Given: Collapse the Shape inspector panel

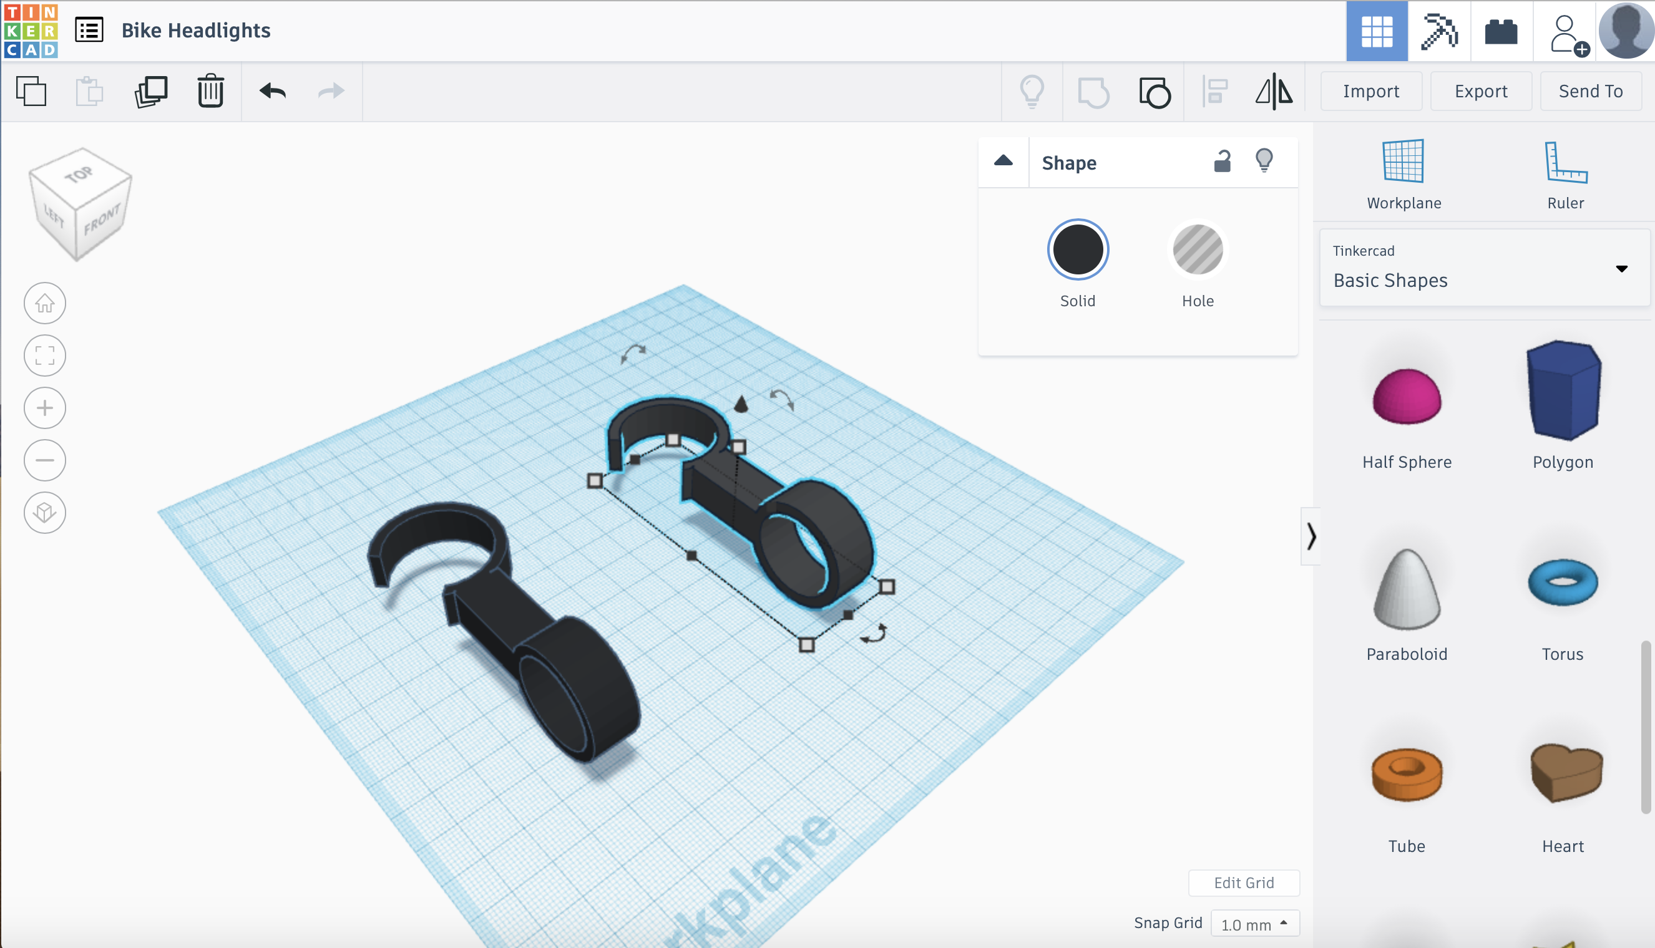Looking at the screenshot, I should pyautogui.click(x=1003, y=162).
